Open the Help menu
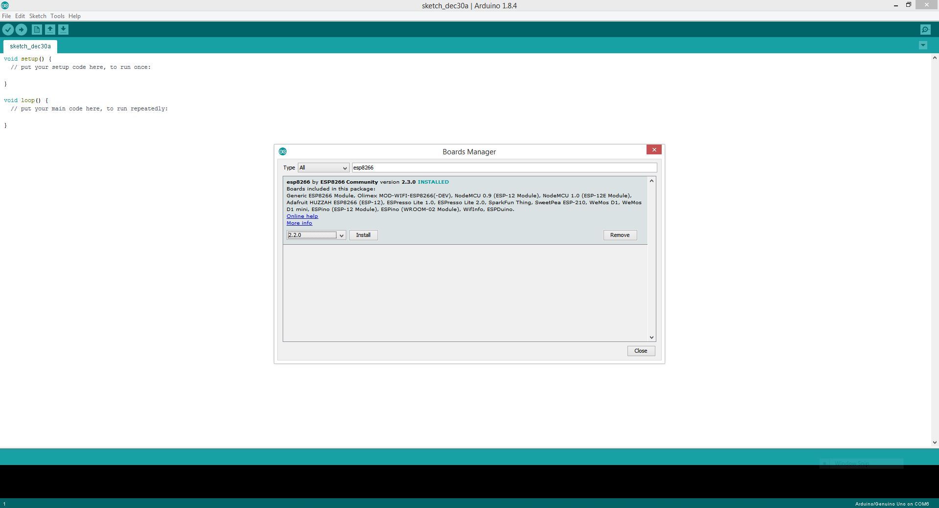 [x=74, y=16]
